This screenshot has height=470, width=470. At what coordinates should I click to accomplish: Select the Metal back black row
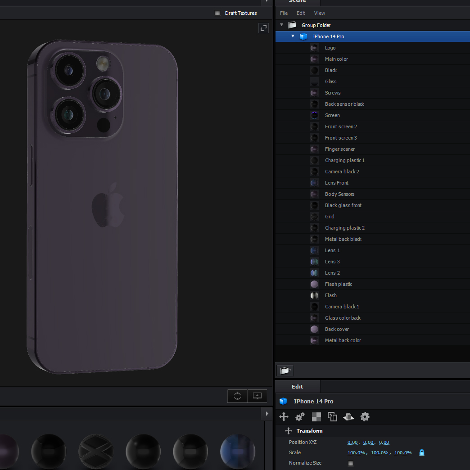(373, 239)
